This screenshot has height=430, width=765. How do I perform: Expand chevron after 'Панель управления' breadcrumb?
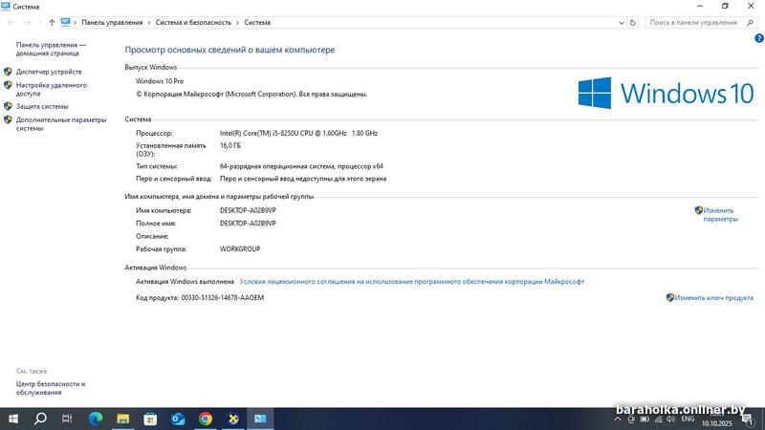[x=149, y=22]
